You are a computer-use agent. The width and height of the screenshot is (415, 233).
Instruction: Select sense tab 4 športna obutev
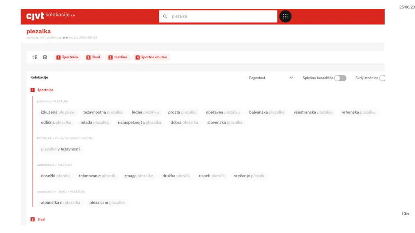pyautogui.click(x=151, y=57)
